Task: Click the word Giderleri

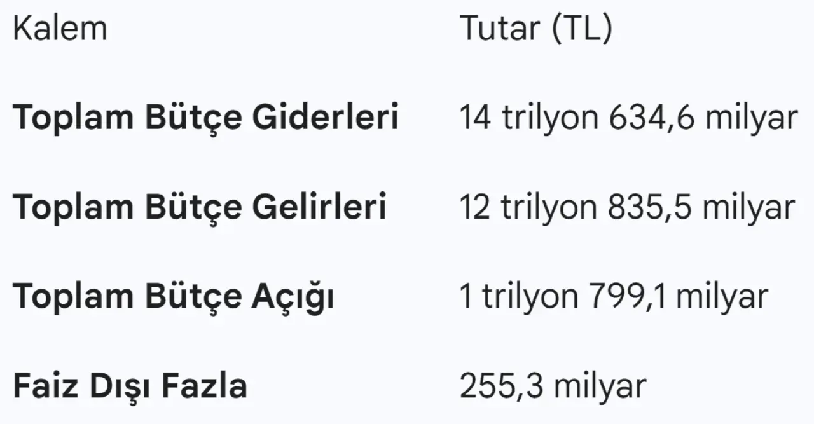Action: tap(325, 117)
